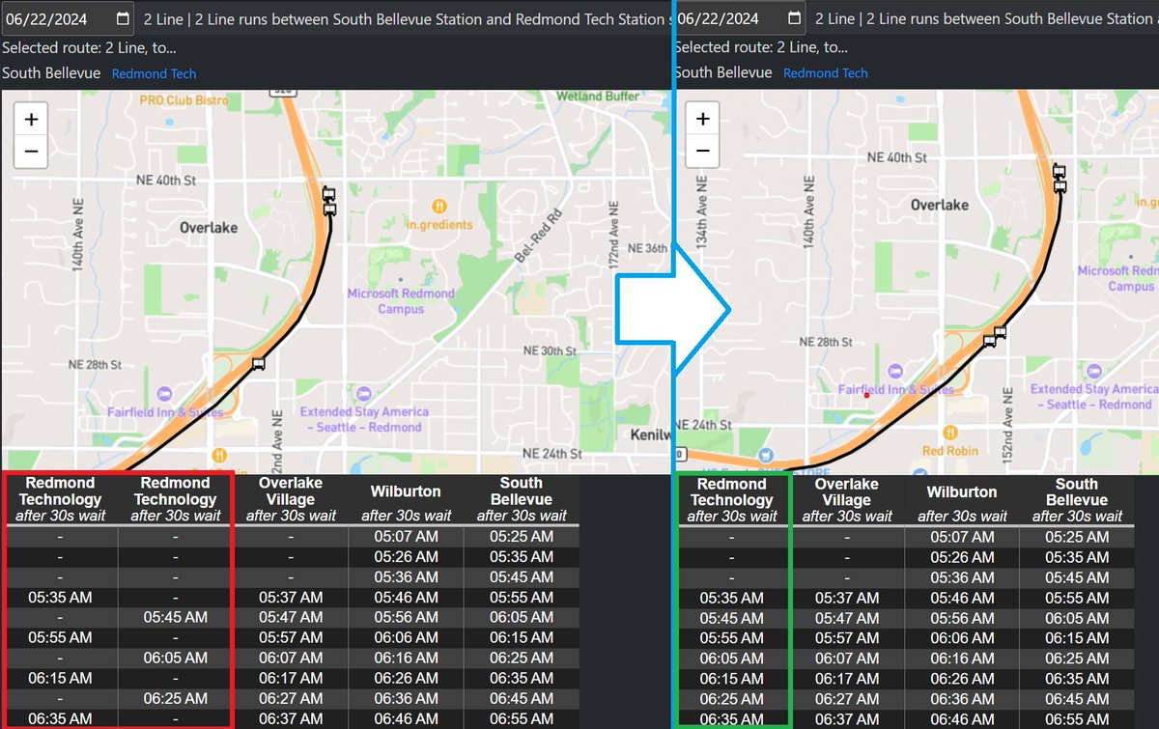Select 05:37 AM in left table's Overlake Village column
The width and height of the screenshot is (1159, 729).
click(x=291, y=598)
